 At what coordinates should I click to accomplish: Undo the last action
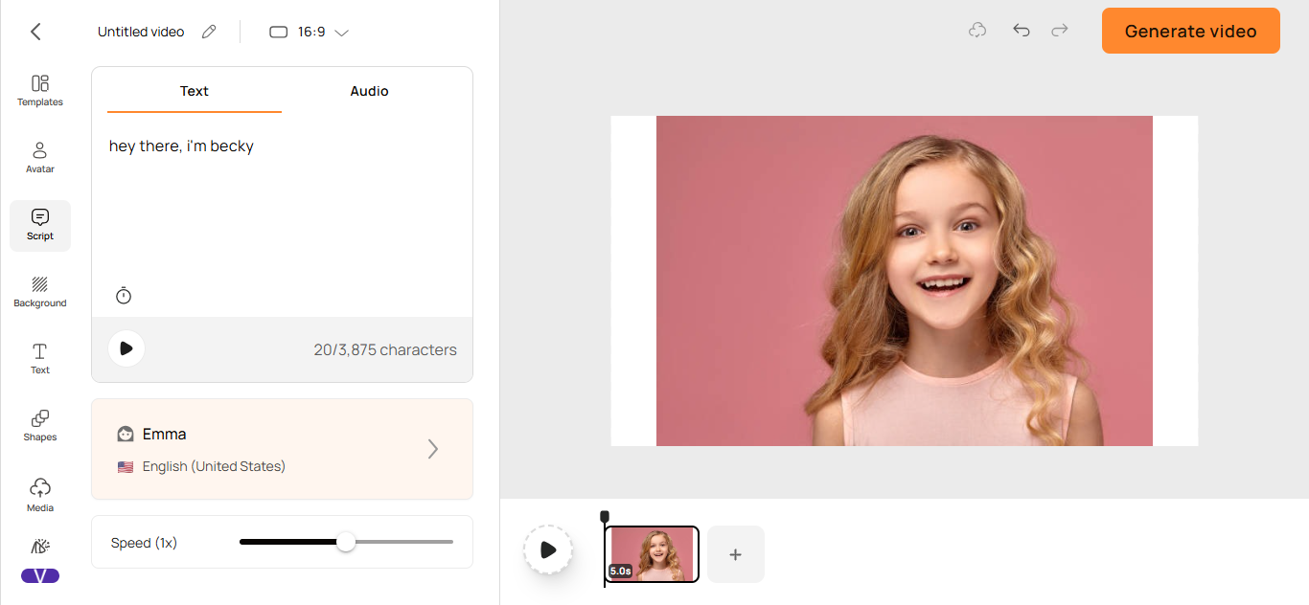[1022, 31]
